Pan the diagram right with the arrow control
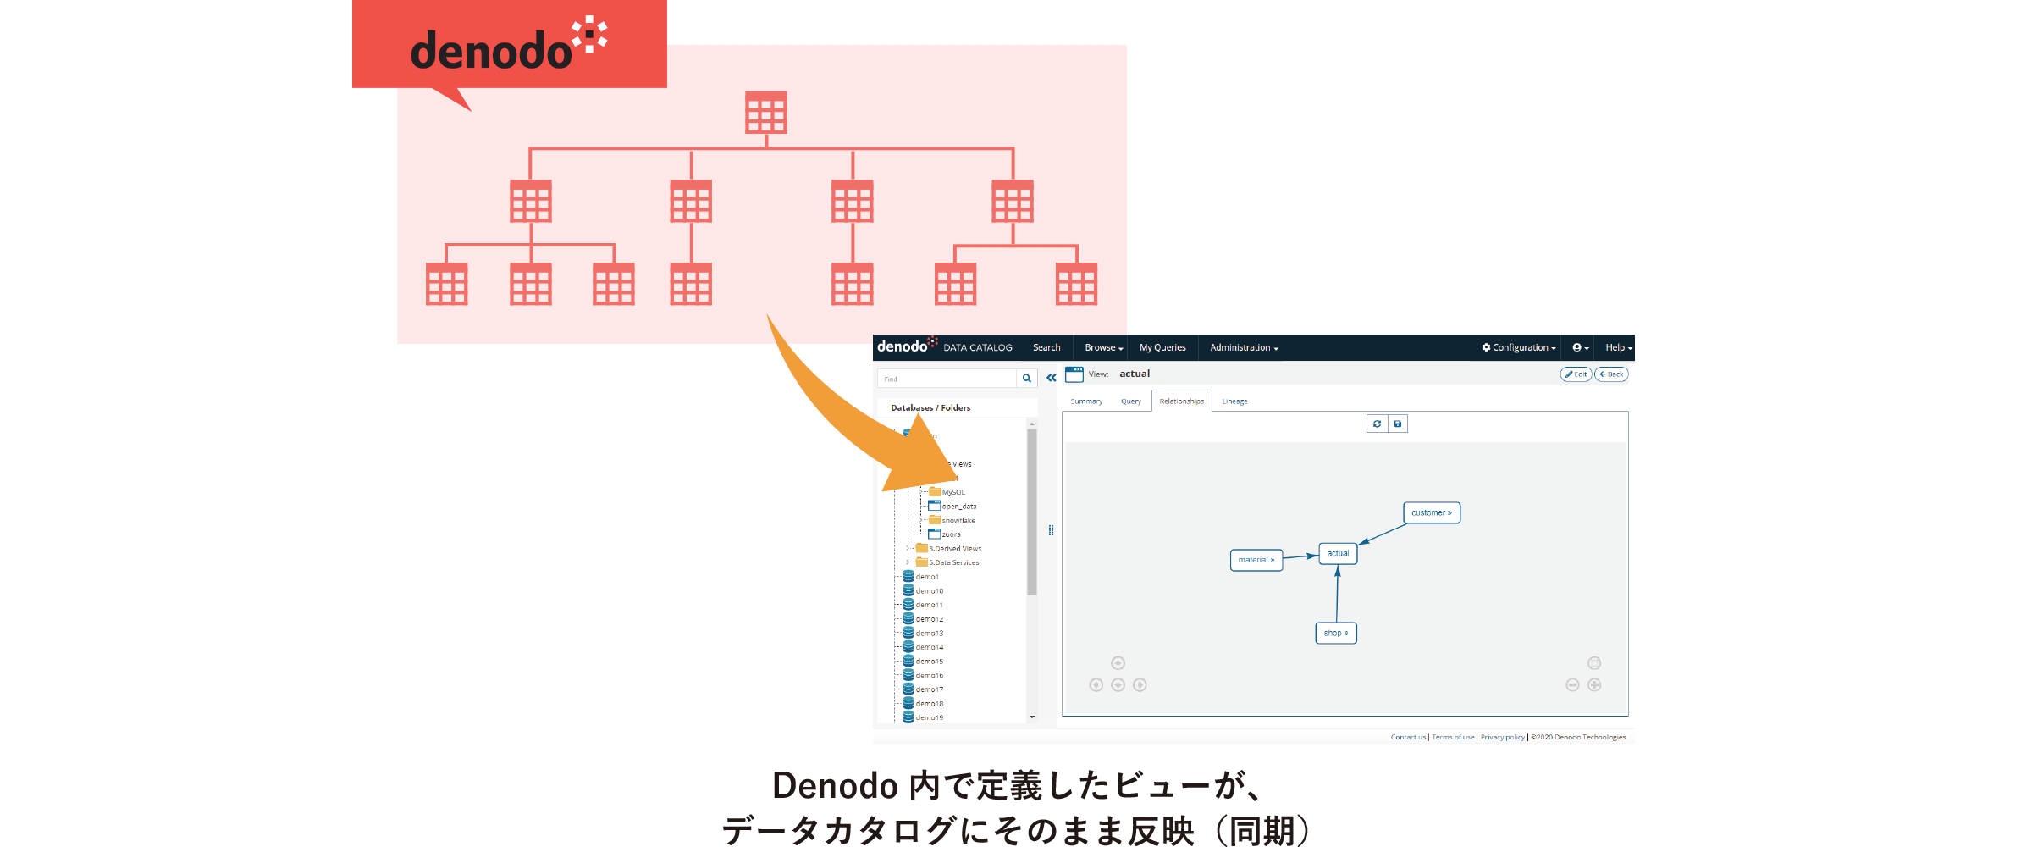The width and height of the screenshot is (2032, 847). pyautogui.click(x=1140, y=684)
